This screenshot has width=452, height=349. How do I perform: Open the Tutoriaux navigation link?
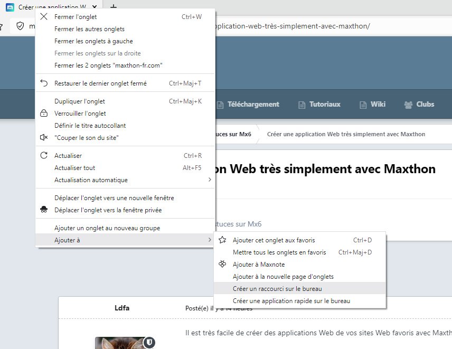point(325,105)
